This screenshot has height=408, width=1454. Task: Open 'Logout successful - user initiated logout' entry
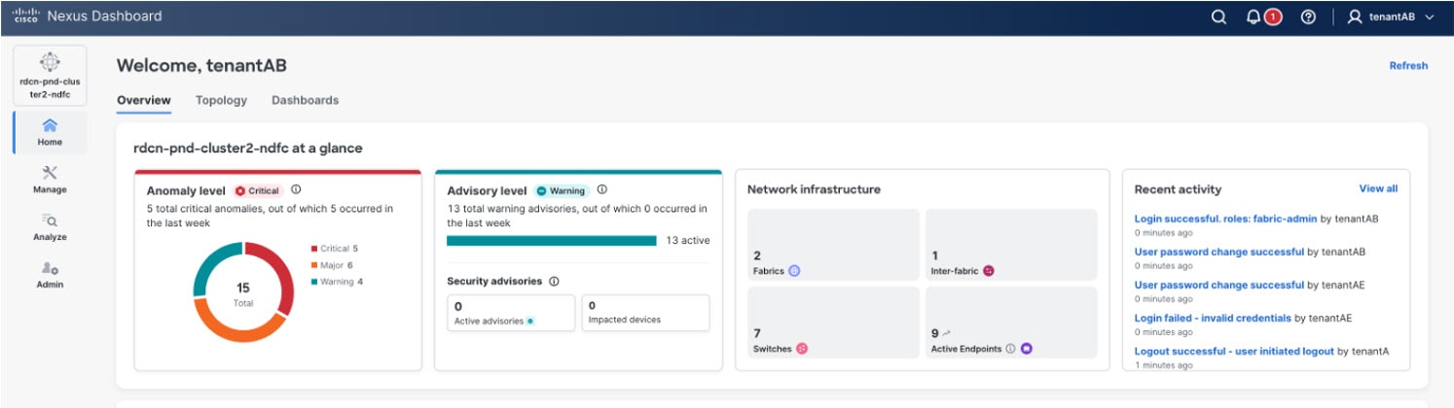[x=1234, y=351]
